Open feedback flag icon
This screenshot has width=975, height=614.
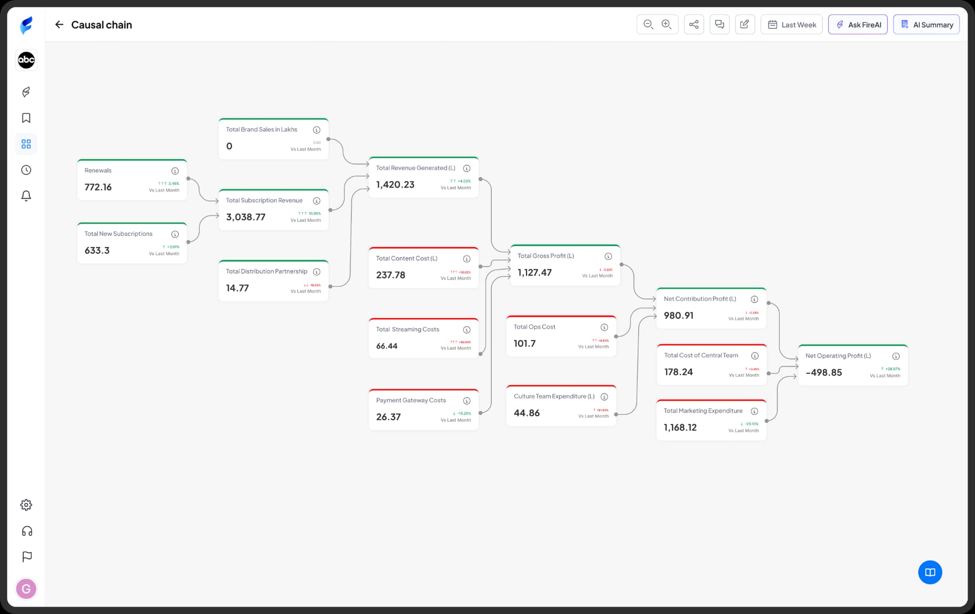[x=26, y=557]
